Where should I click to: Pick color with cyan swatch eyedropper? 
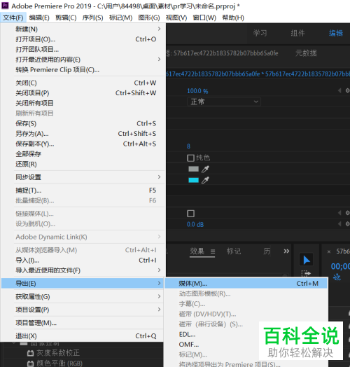pos(205,180)
